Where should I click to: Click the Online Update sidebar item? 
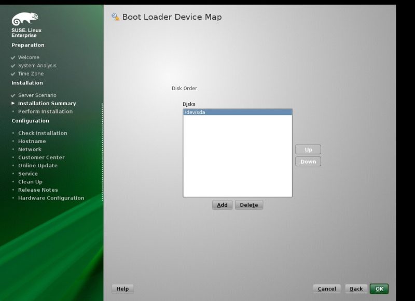pyautogui.click(x=37, y=165)
